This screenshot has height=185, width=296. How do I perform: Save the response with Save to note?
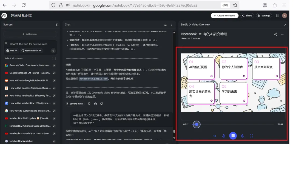tap(74, 104)
